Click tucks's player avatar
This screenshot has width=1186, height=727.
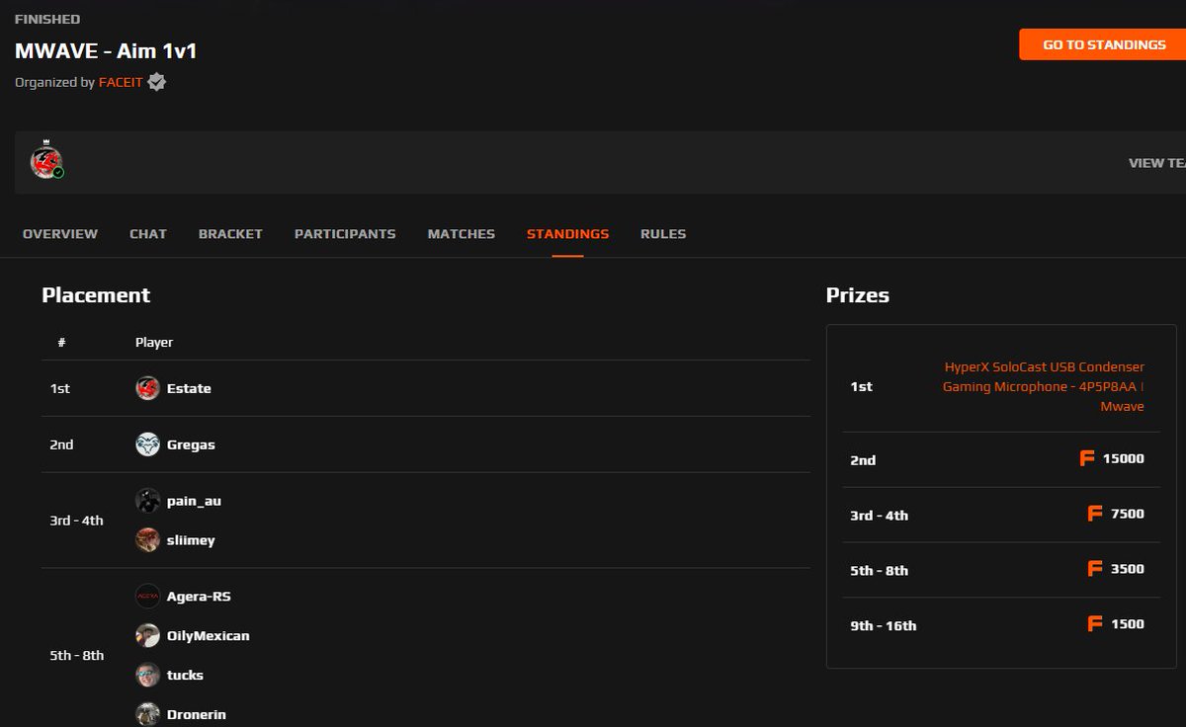[x=148, y=676]
